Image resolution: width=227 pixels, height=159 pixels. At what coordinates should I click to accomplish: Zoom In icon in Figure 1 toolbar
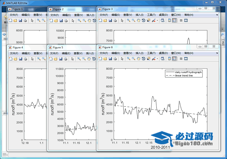click(x=38, y=20)
